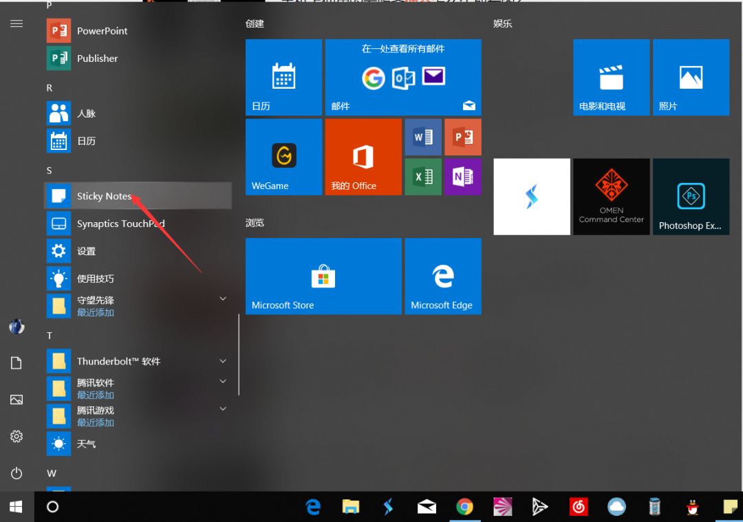
Task: Open 使用技巧 tips app
Action: pos(138,278)
